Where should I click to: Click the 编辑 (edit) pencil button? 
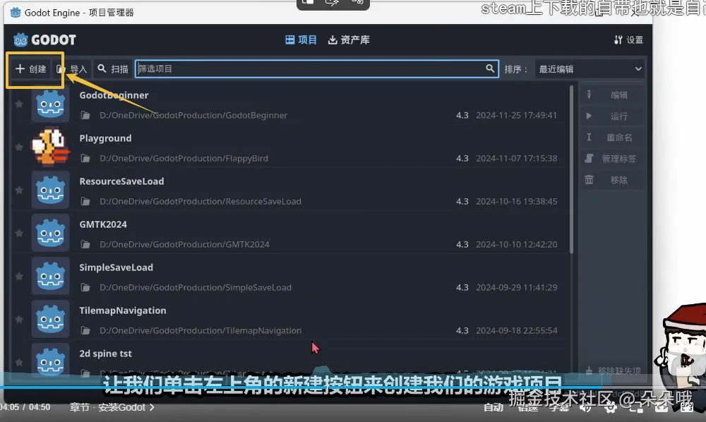tap(612, 95)
